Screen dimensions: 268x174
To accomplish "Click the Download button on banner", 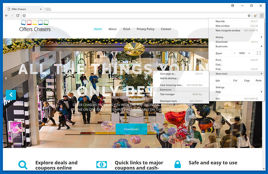I will [x=131, y=129].
